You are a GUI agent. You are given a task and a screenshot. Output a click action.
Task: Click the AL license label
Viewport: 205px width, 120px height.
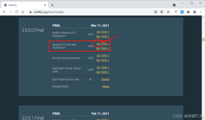click(90, 79)
